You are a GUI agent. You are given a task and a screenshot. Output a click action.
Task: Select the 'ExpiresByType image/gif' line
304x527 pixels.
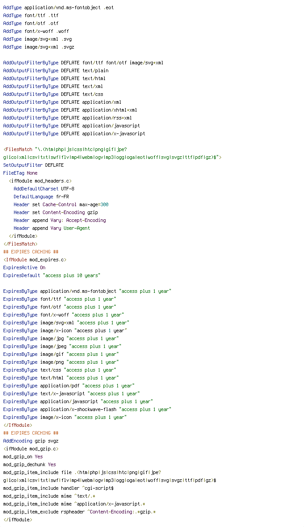pyautogui.click(x=61, y=354)
